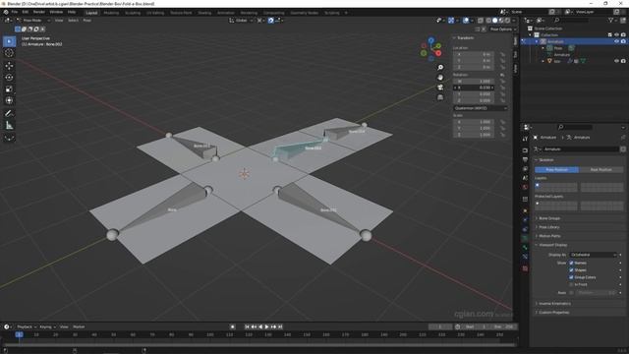
Task: Toggle the Shapes display checkbox
Action: pyautogui.click(x=571, y=270)
